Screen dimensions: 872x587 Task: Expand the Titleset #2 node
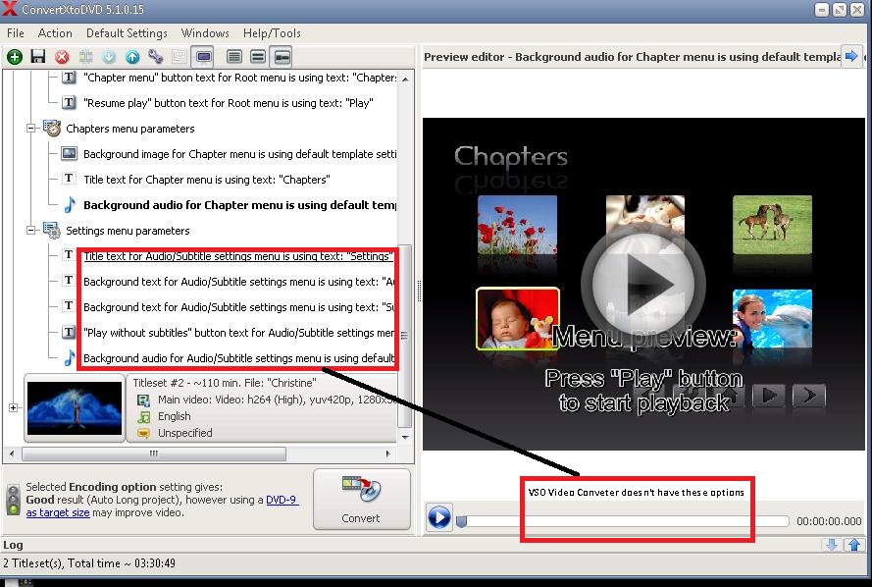(14, 407)
